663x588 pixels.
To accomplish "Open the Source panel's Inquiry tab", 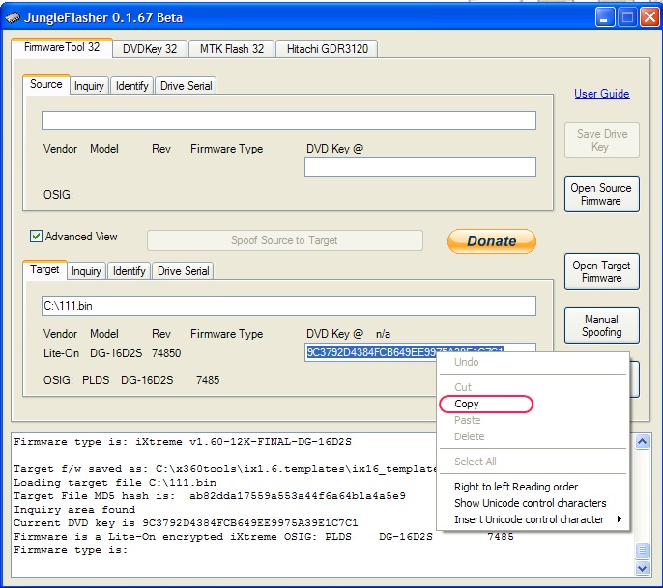I will click(x=89, y=86).
